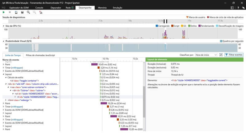Expand the html class redesign node
Screen dimensions: 246x133
point(6,100)
